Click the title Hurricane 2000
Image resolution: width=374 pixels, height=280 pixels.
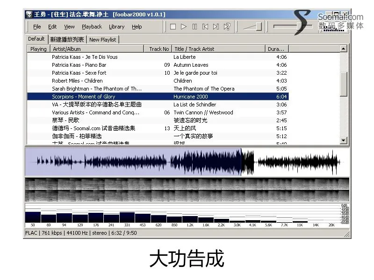coord(191,97)
